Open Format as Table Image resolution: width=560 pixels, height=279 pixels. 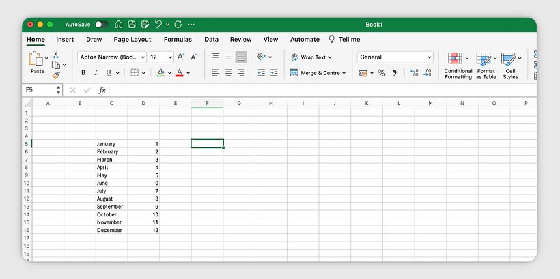486,66
